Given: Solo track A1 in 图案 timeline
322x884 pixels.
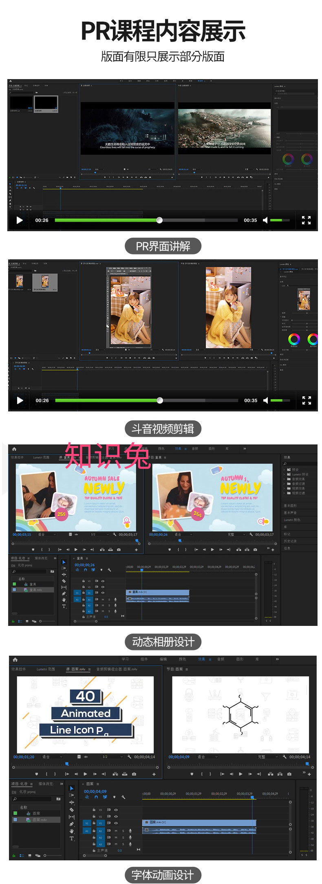Looking at the screenshot, I should click(123, 831).
